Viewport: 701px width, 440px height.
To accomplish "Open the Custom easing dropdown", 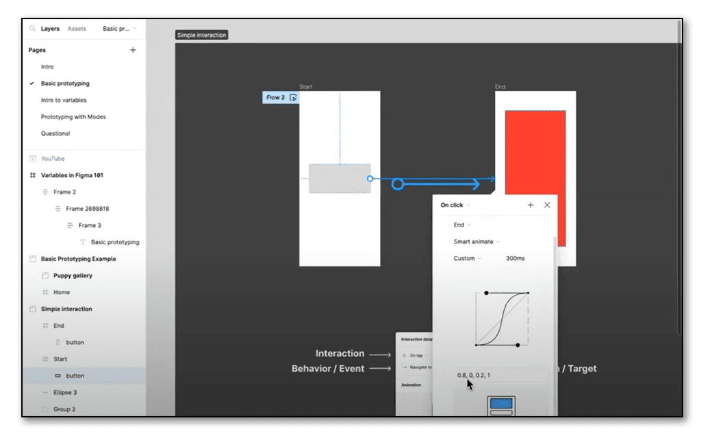I will 467,259.
